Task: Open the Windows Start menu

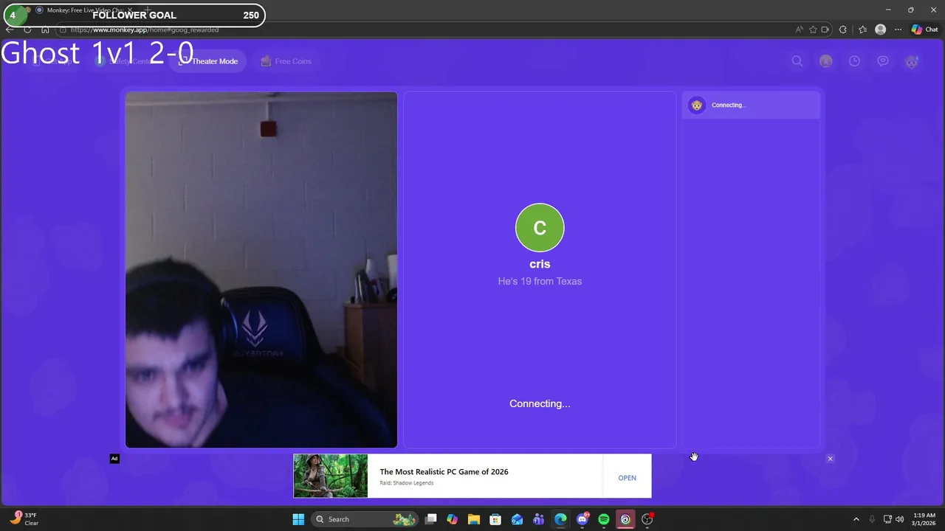Action: [298, 519]
